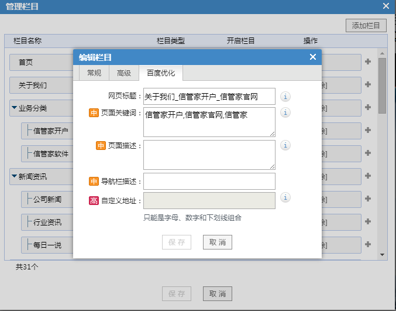Click the info icon beside 页面关键词 field
The image size is (396, 311).
[285, 112]
